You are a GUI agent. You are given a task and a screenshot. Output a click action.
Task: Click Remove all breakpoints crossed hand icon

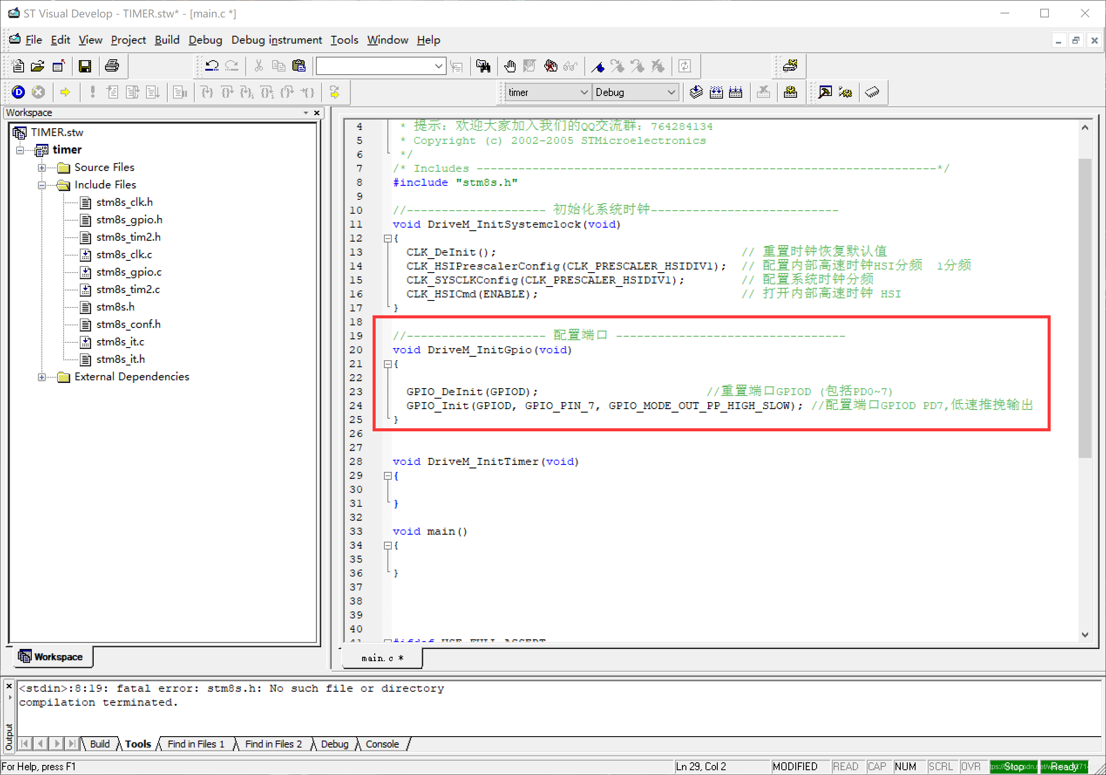550,66
